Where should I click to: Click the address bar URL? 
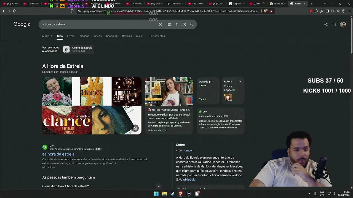pos(171,11)
